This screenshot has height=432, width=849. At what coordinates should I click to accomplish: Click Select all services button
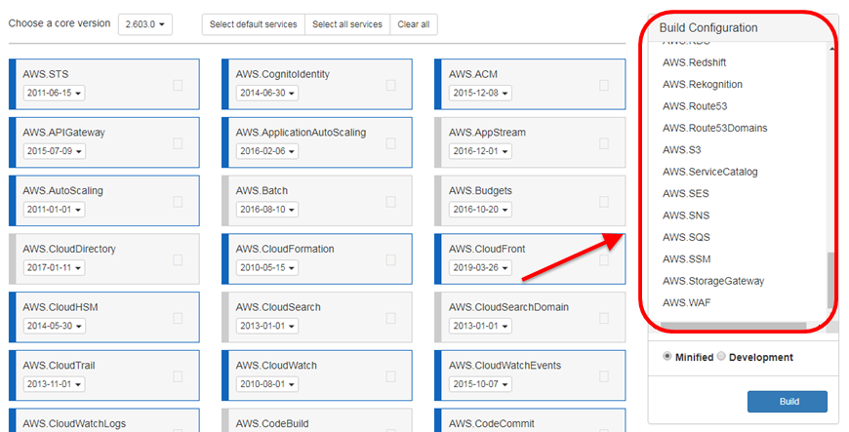click(347, 24)
